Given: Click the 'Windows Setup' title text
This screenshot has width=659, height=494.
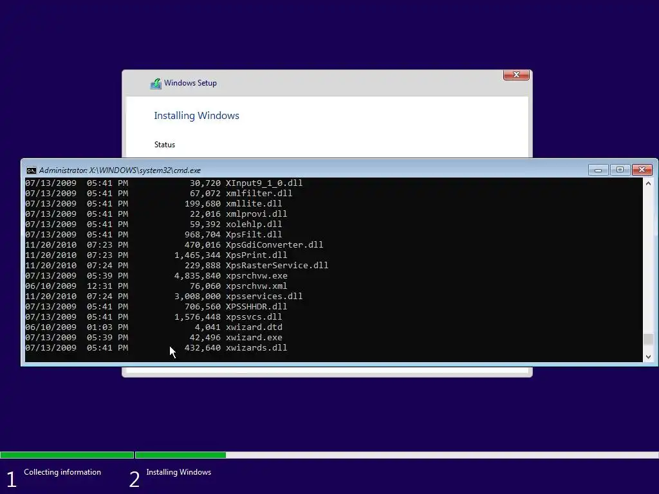Looking at the screenshot, I should (190, 83).
